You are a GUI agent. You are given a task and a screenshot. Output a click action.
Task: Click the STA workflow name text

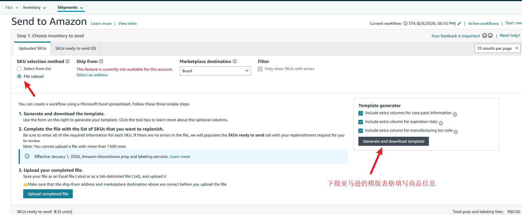[x=432, y=23]
